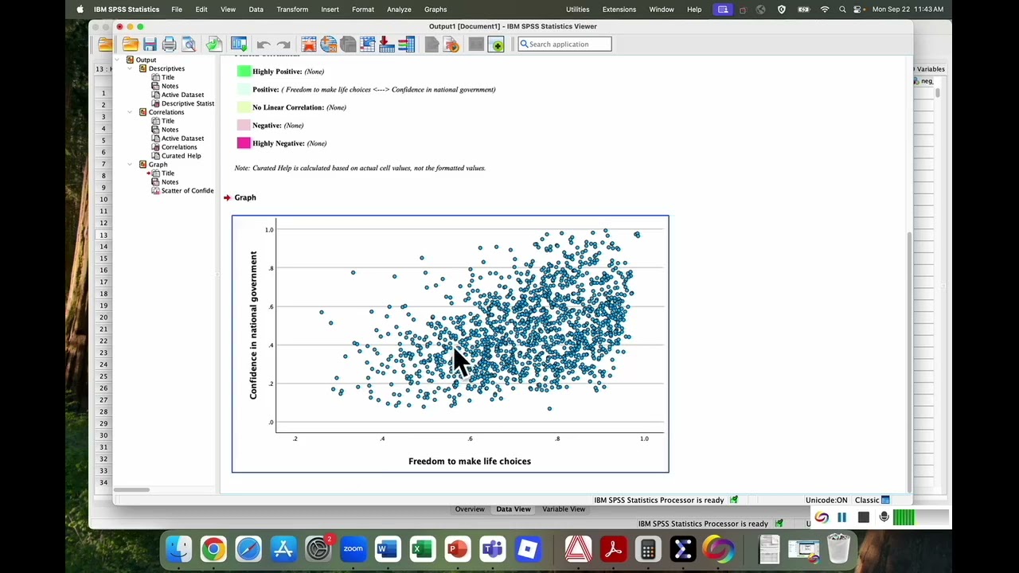Open Microsoft Excel from the Dock
The height and width of the screenshot is (573, 1019).
(x=422, y=548)
